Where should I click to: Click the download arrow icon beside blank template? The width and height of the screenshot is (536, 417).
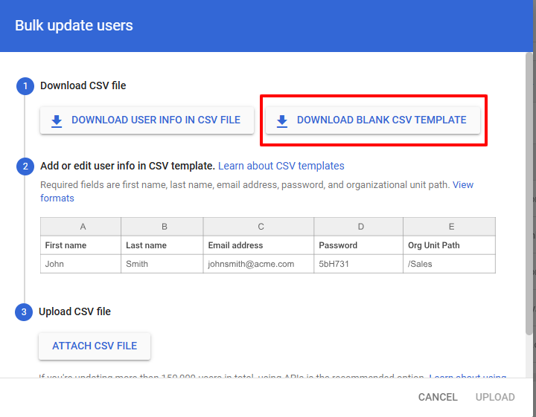(x=281, y=120)
